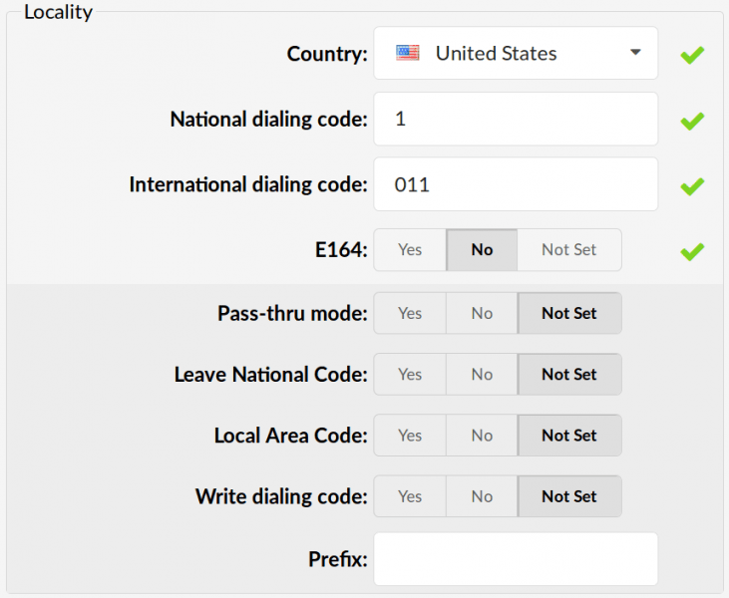Click the United States flag icon

[x=407, y=53]
